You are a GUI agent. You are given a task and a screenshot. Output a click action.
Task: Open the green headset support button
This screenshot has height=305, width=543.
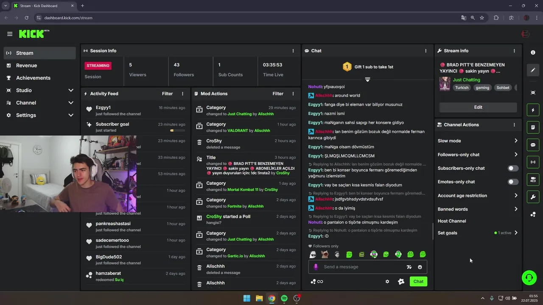tap(529, 278)
